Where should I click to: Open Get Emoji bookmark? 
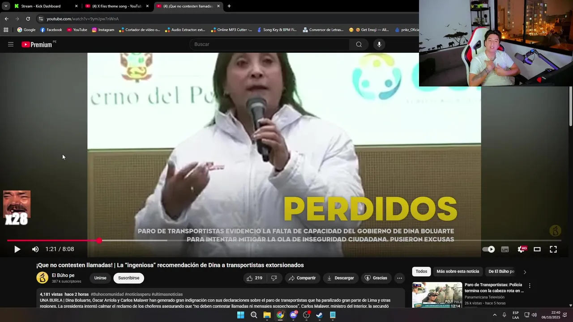(x=369, y=30)
